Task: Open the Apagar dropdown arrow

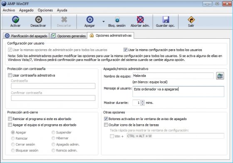Action: click(104, 22)
